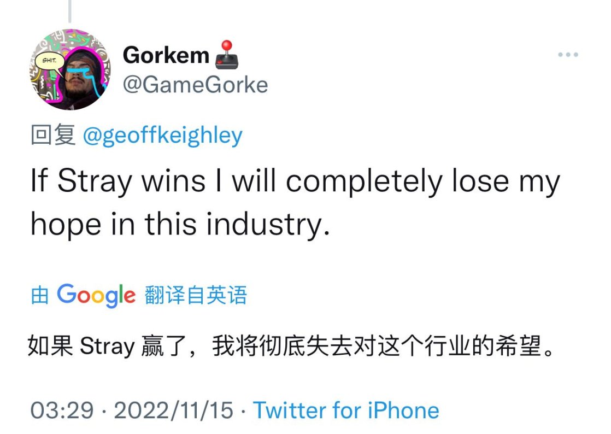Click the 翻译自英语 translation link text

tap(196, 295)
